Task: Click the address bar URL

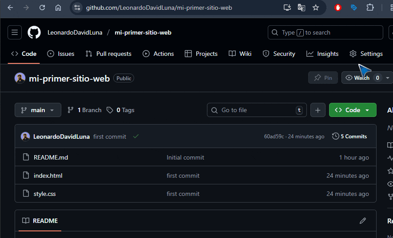Action: click(x=159, y=8)
